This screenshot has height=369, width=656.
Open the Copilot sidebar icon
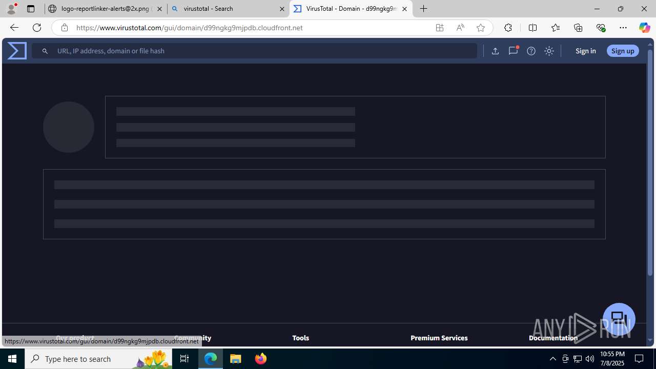tap(644, 28)
